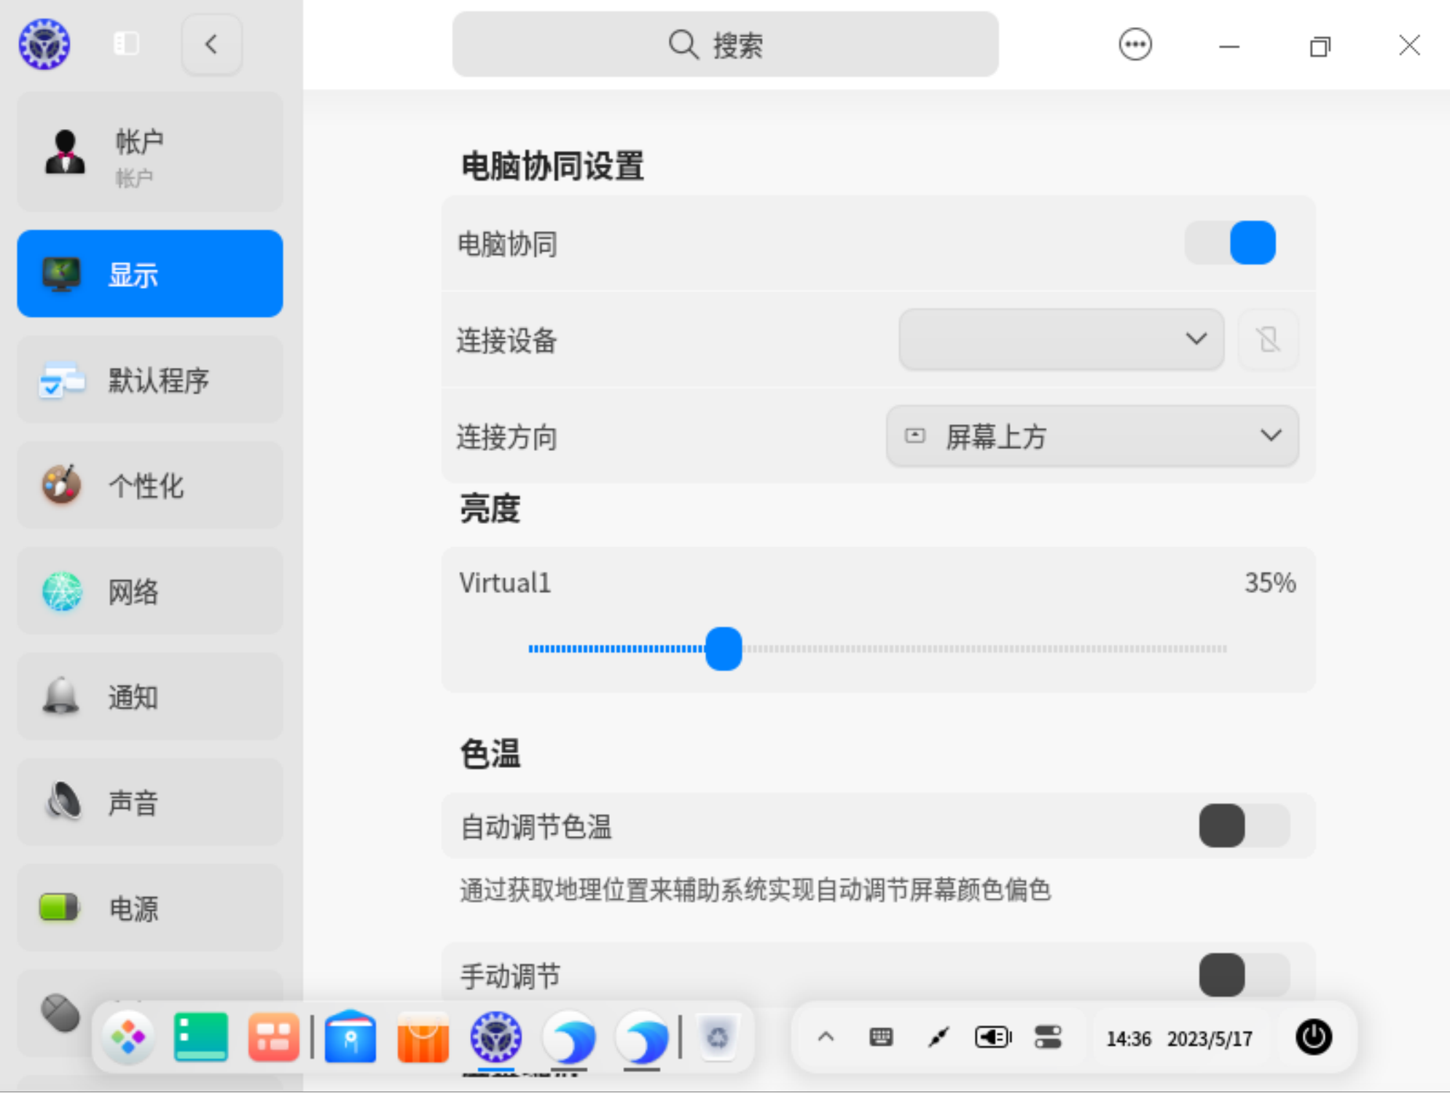Enable the 手动调节 color temperature toggle

[1243, 975]
